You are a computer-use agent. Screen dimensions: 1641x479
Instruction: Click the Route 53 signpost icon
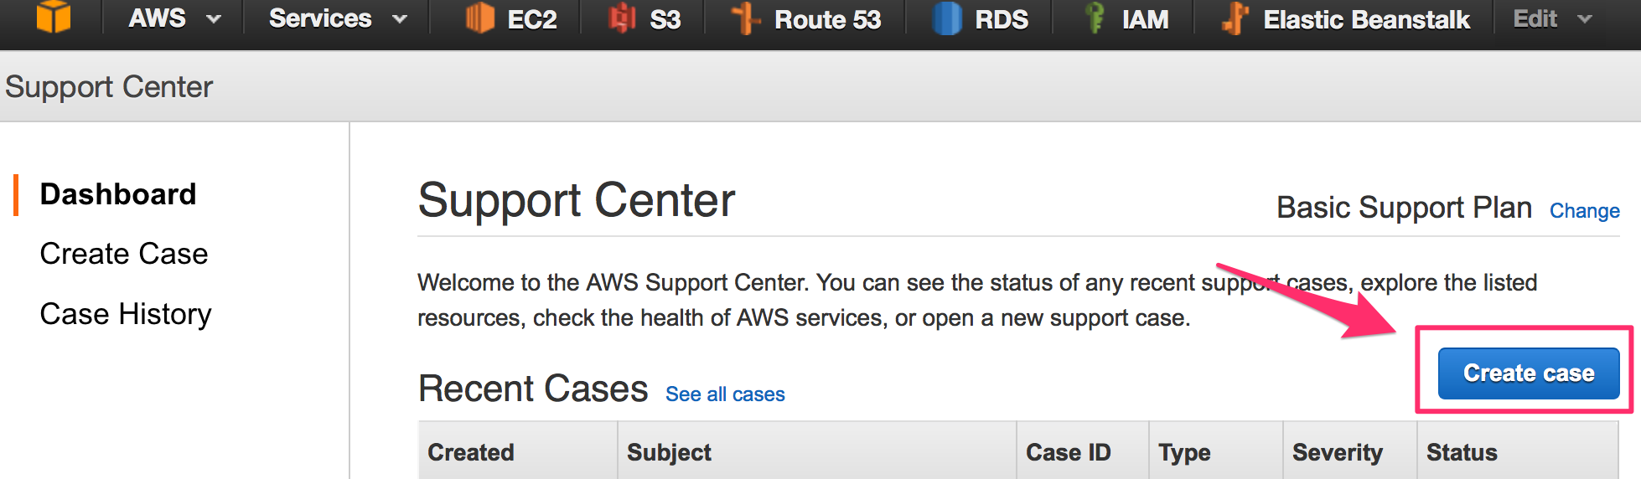(x=745, y=18)
